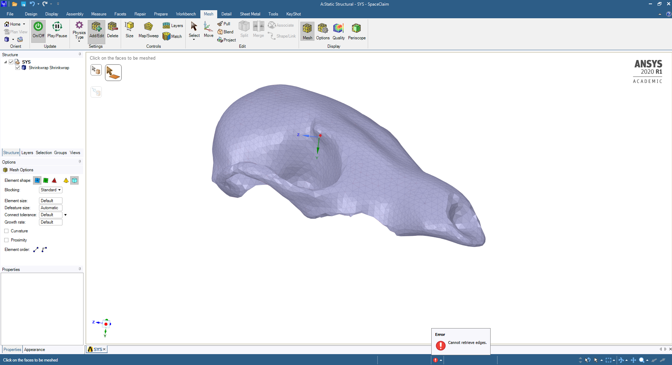This screenshot has height=365, width=672.
Task: Select the Size control tool
Action: (129, 31)
